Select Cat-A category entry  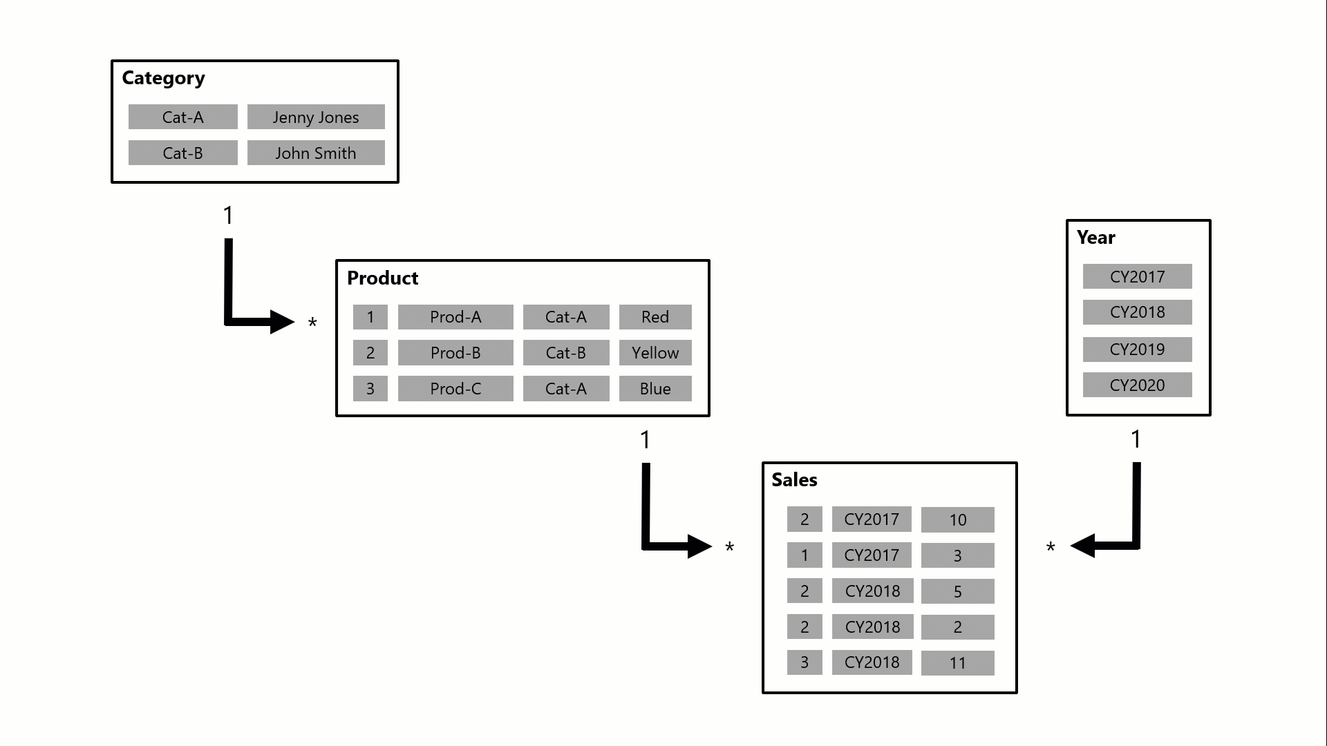(181, 117)
